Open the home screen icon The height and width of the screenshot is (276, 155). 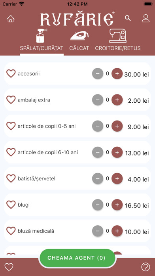[x=11, y=19]
